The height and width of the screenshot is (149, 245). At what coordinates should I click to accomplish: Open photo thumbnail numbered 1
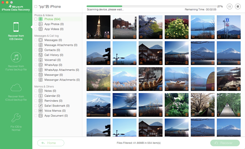coord(125,27)
